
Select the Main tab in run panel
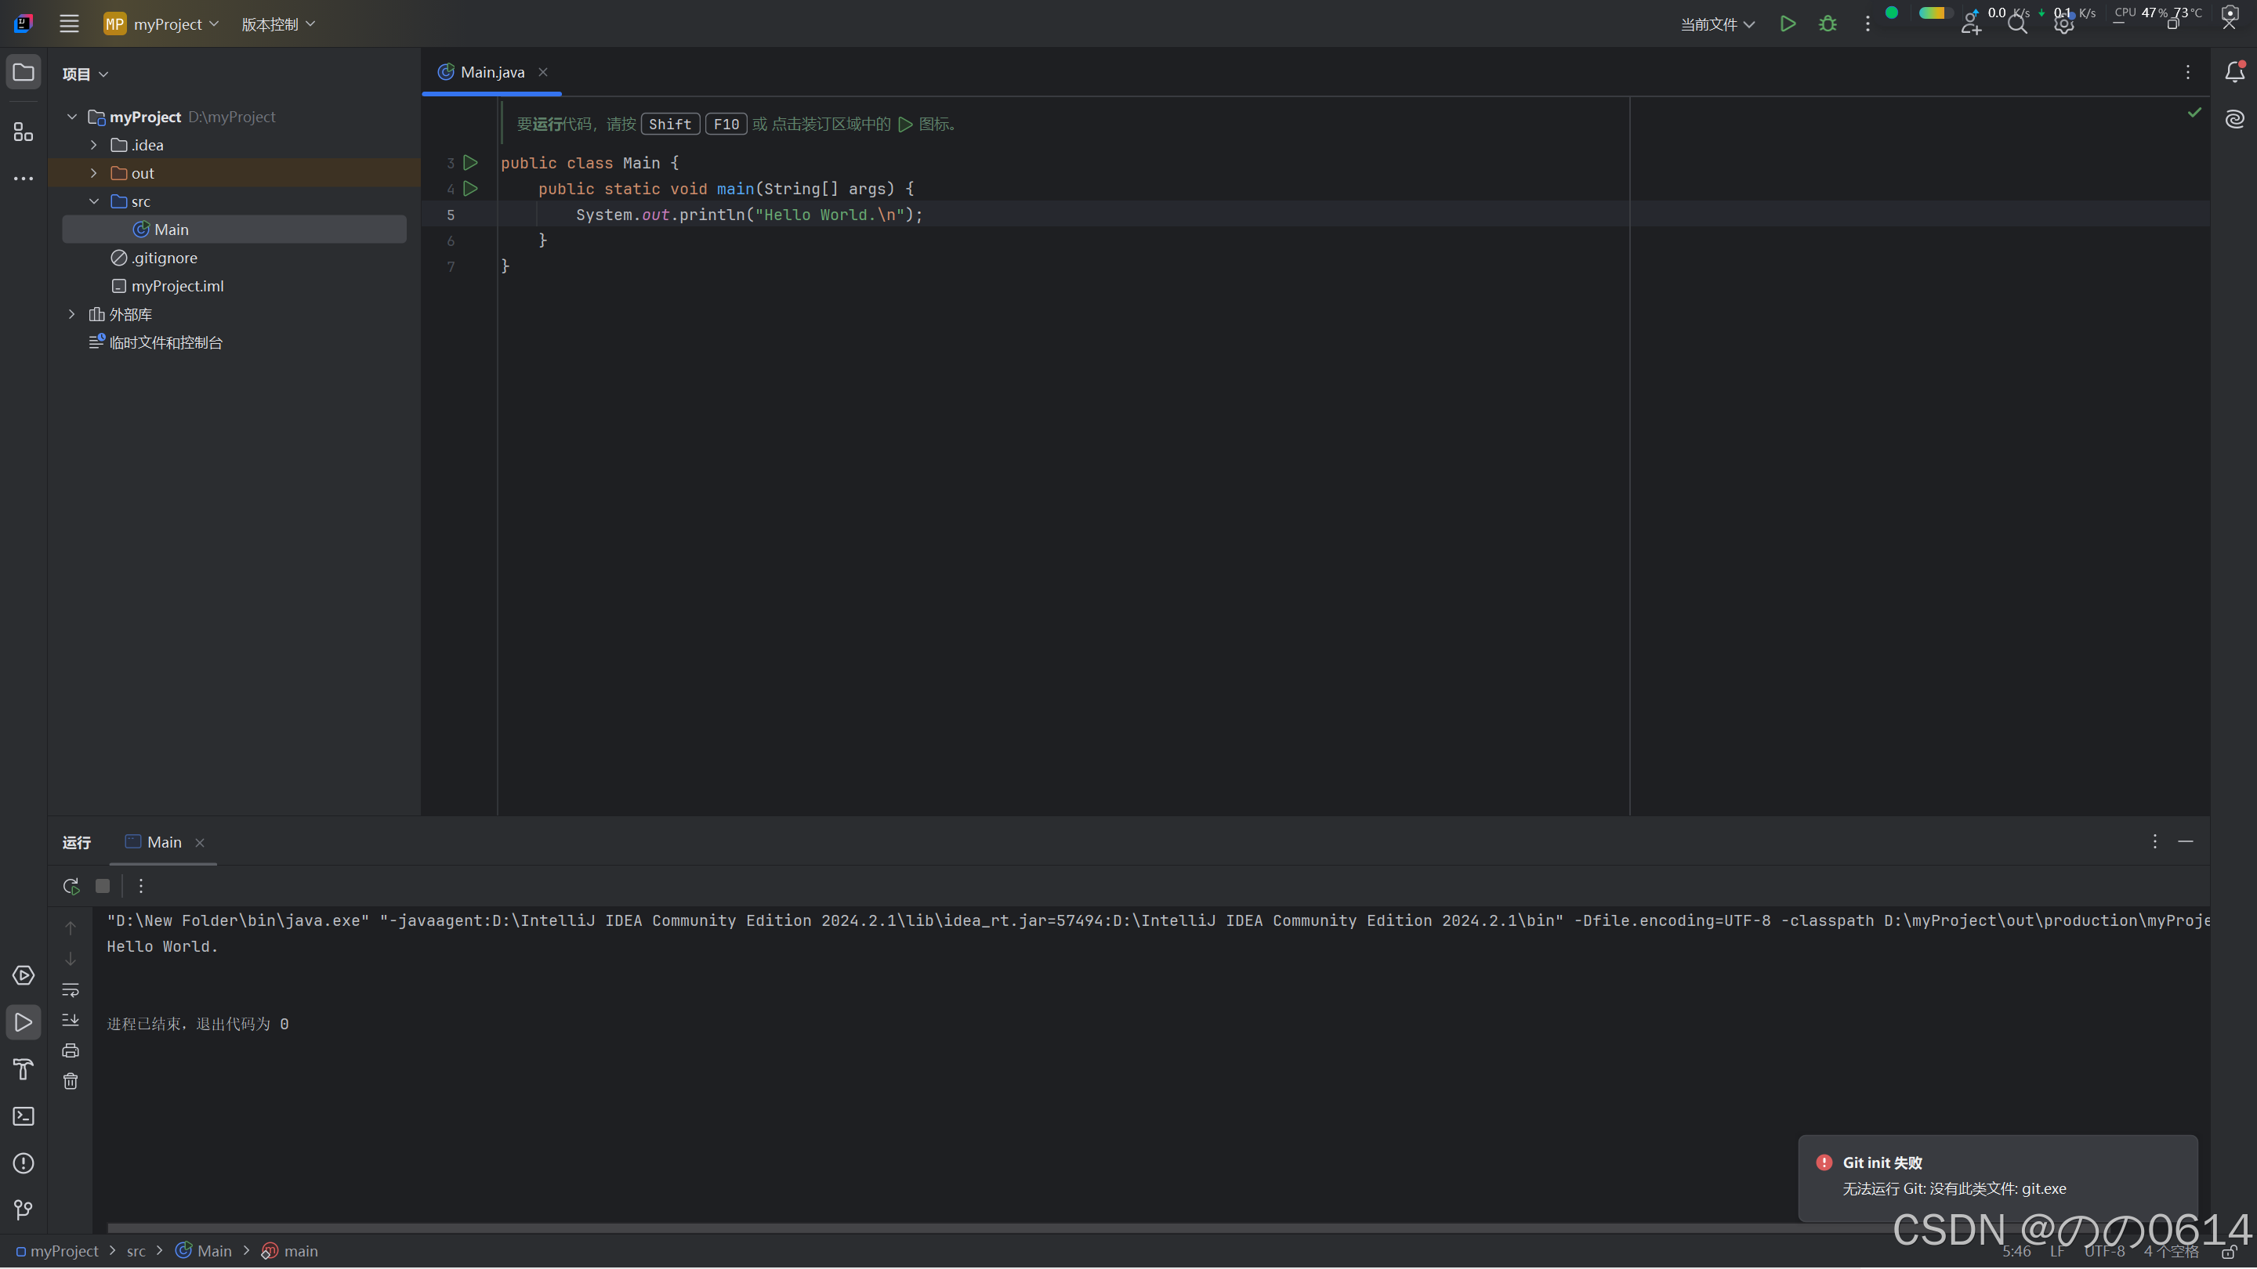163,841
